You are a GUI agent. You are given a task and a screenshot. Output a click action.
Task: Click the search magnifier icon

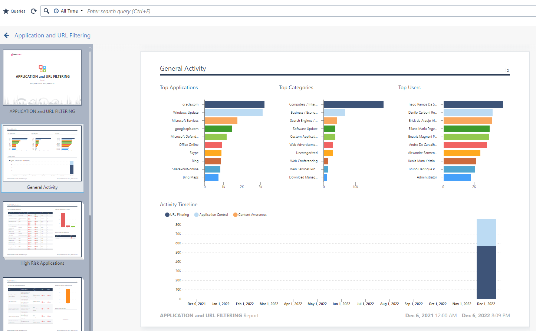click(46, 11)
